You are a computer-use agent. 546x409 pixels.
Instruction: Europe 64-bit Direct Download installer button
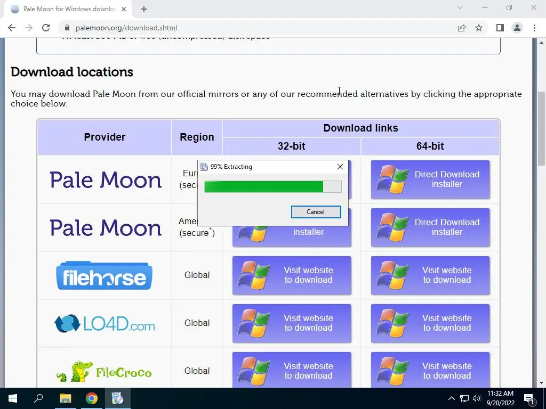pos(430,179)
